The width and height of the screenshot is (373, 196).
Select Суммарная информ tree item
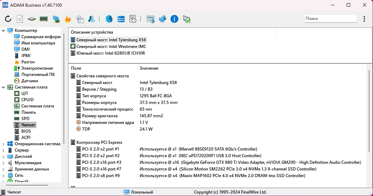pyautogui.click(x=37, y=37)
